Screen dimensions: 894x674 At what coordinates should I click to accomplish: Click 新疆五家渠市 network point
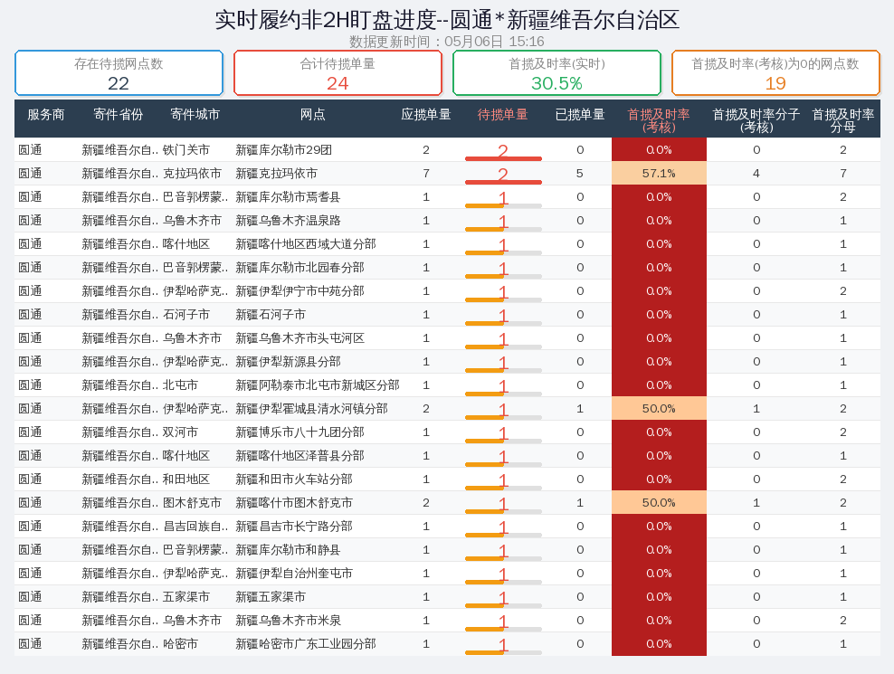coord(271,597)
